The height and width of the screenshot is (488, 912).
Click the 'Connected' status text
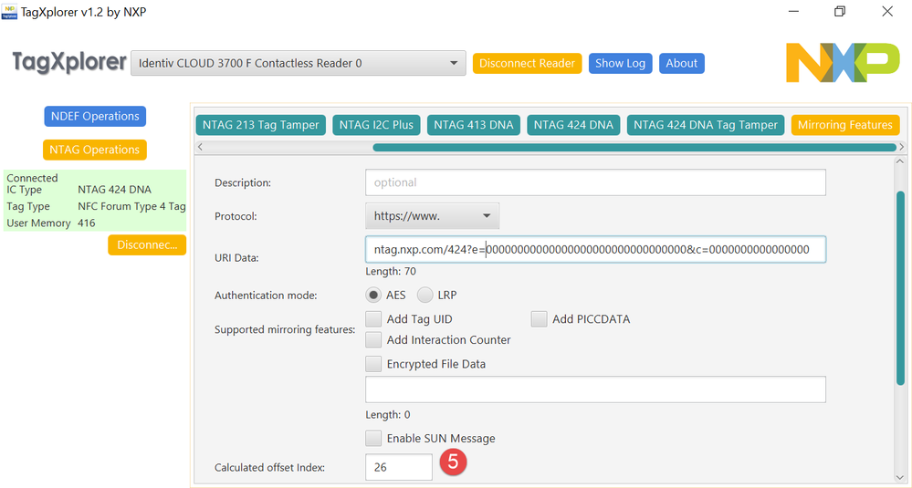tap(32, 179)
